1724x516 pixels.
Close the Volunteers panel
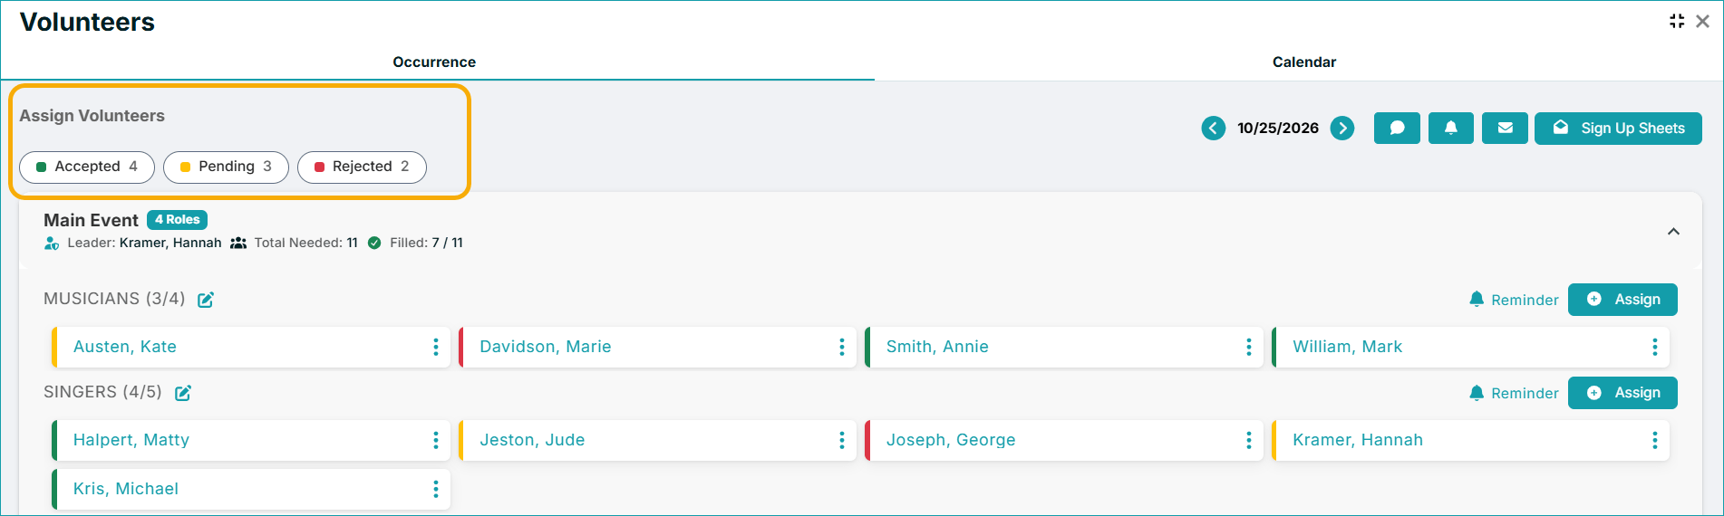1702,21
